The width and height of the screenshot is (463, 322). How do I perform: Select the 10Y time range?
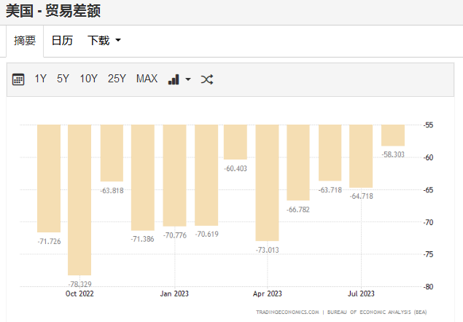tap(88, 79)
